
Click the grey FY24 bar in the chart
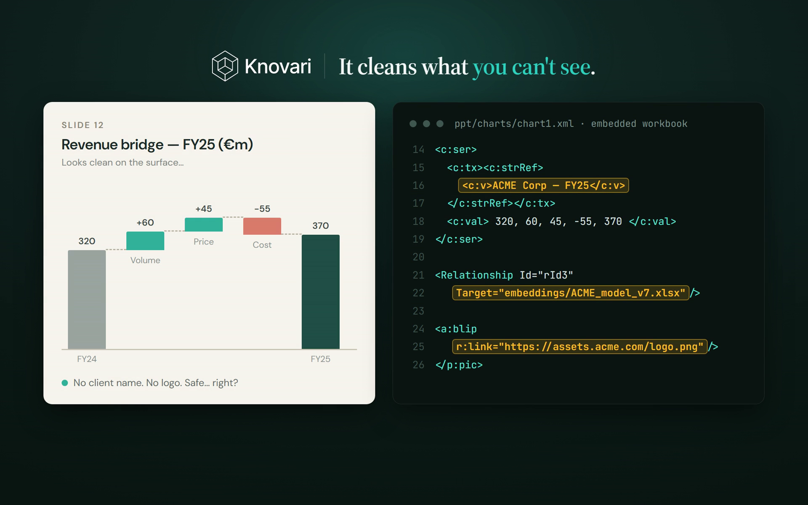[x=87, y=300]
